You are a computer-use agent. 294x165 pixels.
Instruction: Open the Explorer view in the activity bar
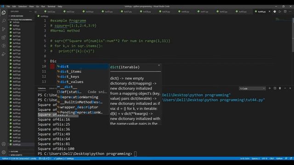pos(4,13)
